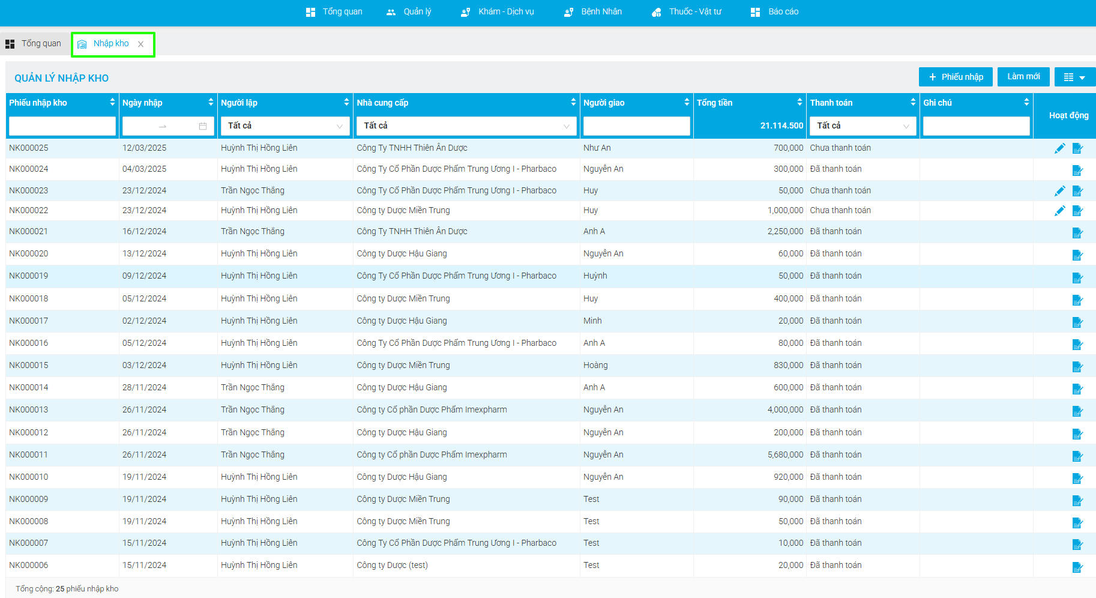
Task: Open detail icon for NK000015
Action: click(1077, 366)
